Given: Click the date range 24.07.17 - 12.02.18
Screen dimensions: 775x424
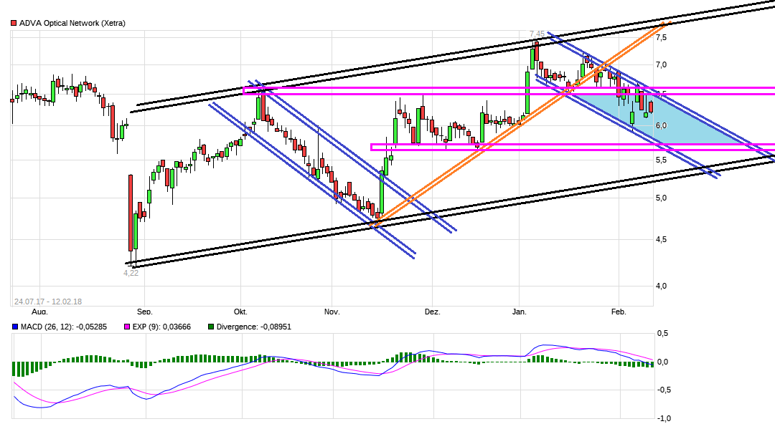Looking at the screenshot, I should [x=50, y=299].
